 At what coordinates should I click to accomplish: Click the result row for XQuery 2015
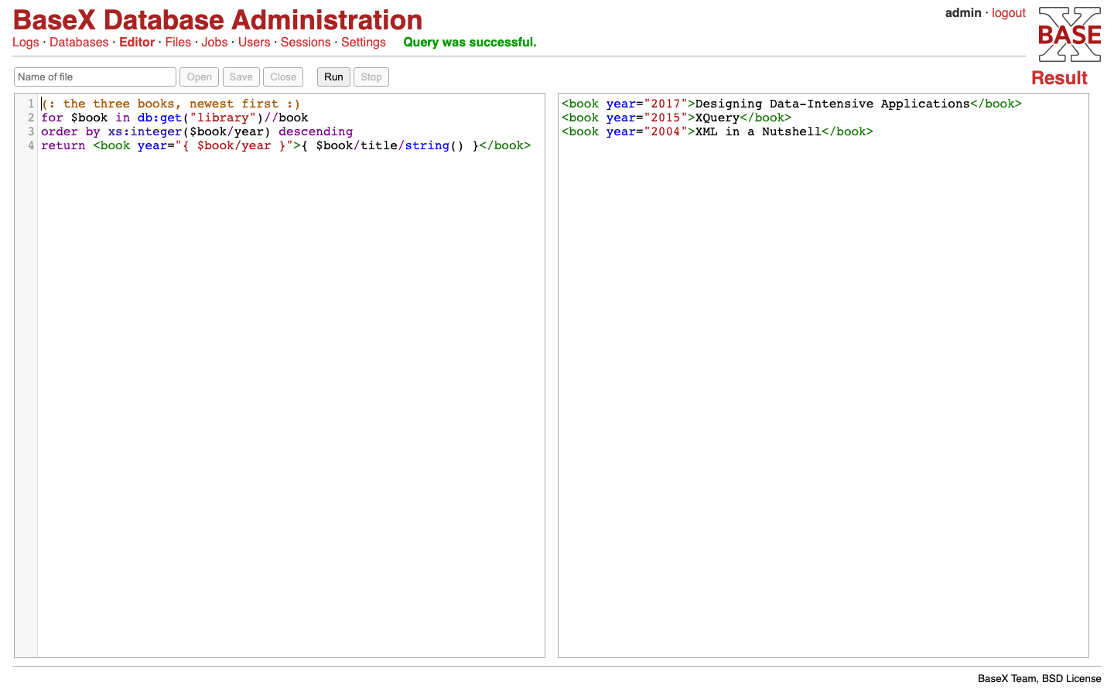(677, 118)
